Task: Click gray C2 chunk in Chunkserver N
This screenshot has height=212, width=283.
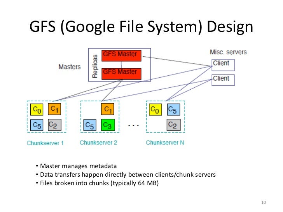Action: pyautogui.click(x=173, y=125)
